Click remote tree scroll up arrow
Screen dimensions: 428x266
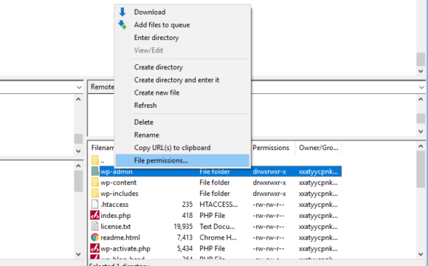point(421,99)
